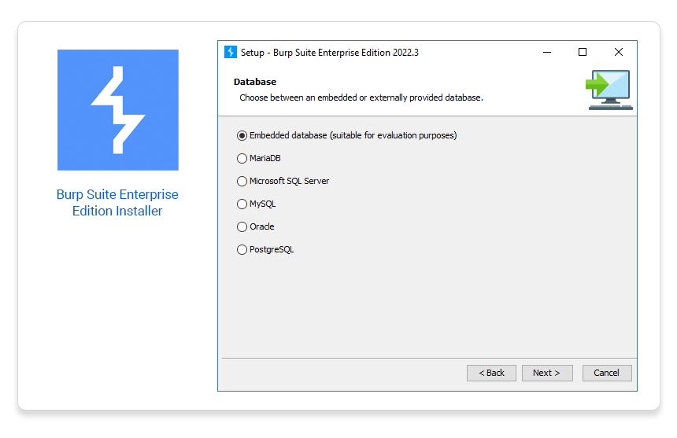The width and height of the screenshot is (677, 438).
Task: Go back using the Back button
Action: tap(491, 373)
